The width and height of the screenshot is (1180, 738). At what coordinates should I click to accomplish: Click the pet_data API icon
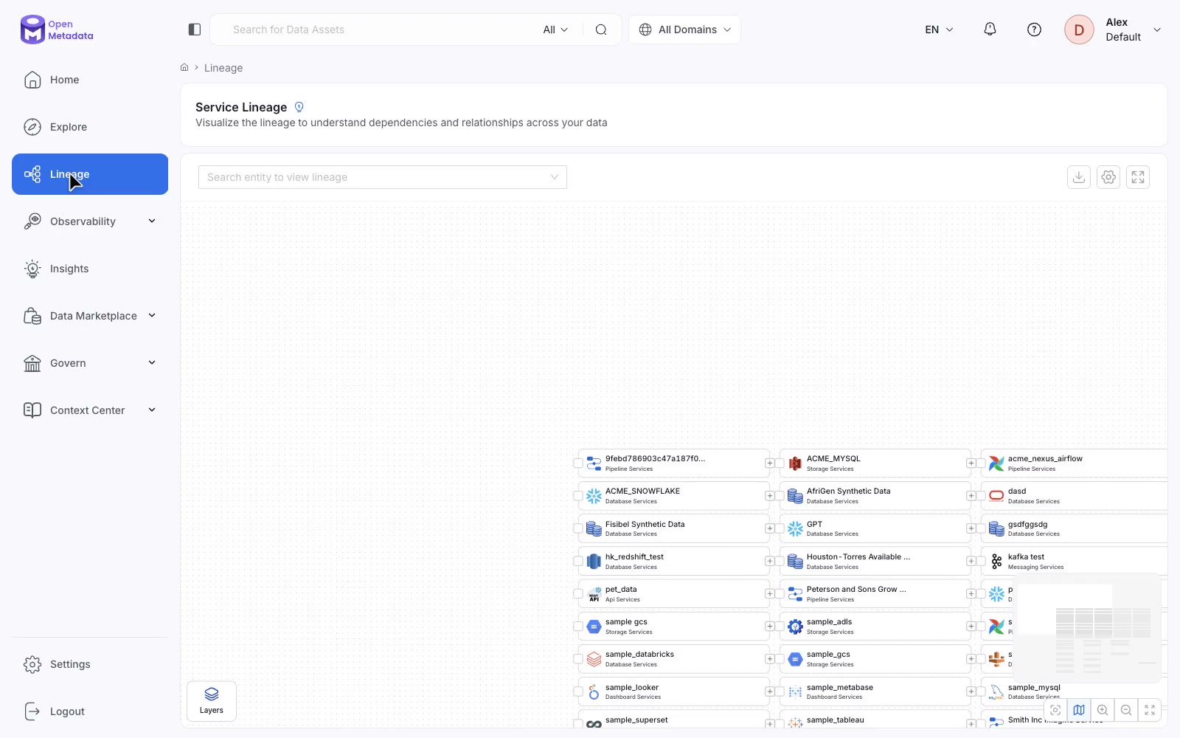pyautogui.click(x=594, y=594)
